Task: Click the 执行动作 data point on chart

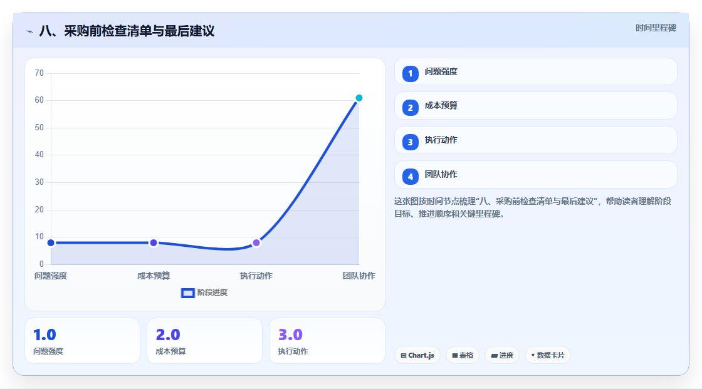Action: [x=256, y=242]
